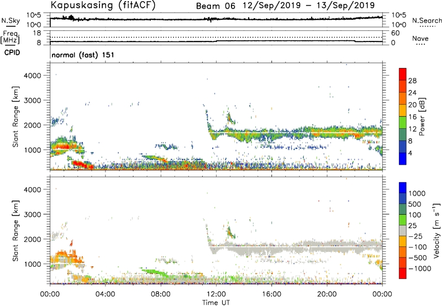The image size is (442, 306).
Task: Click the 'N.Search' legend label
Action: click(427, 20)
